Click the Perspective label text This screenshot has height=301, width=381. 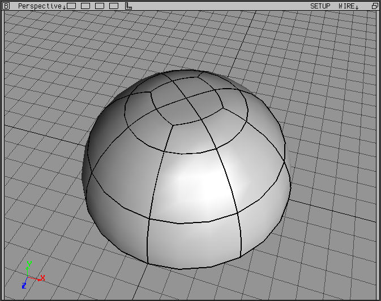(x=40, y=6)
